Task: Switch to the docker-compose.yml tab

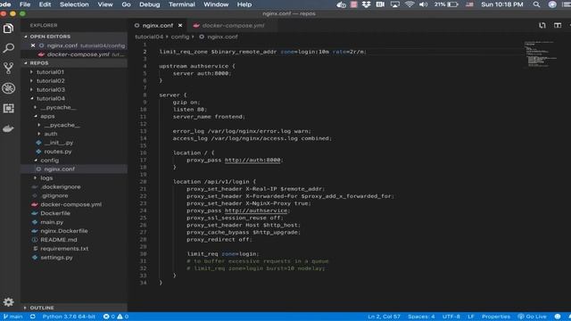Action: 233,26
